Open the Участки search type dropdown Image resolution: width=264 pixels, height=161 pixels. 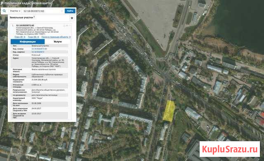pyautogui.click(x=15, y=11)
